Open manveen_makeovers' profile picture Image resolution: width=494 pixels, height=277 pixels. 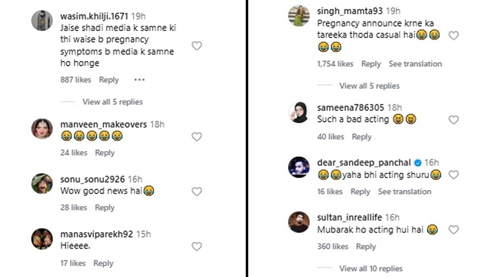click(42, 129)
